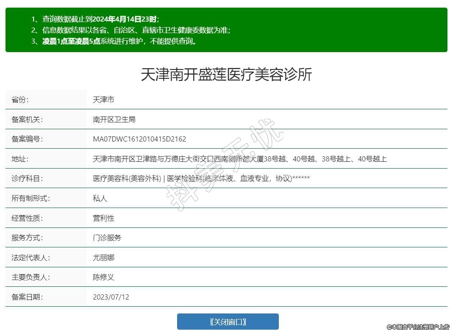This screenshot has height=330, width=450.
Task: Click the legal representative name 尤丽娜
Action: (103, 258)
